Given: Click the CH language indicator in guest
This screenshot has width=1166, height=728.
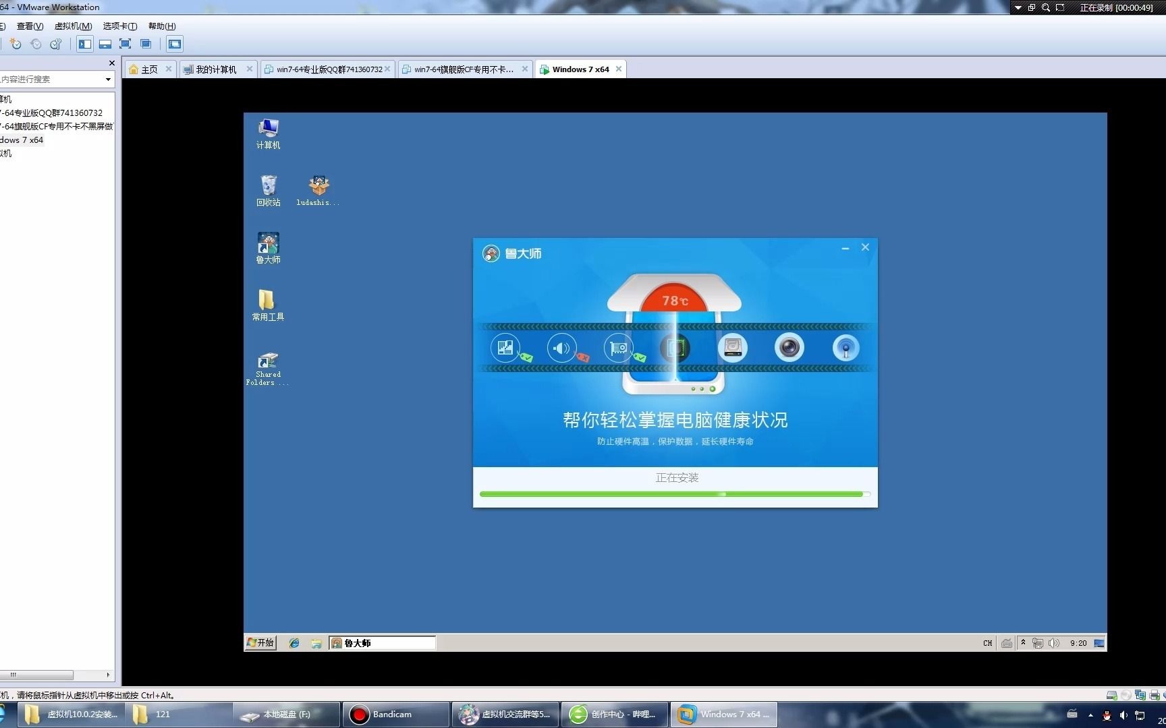Looking at the screenshot, I should click(x=987, y=643).
